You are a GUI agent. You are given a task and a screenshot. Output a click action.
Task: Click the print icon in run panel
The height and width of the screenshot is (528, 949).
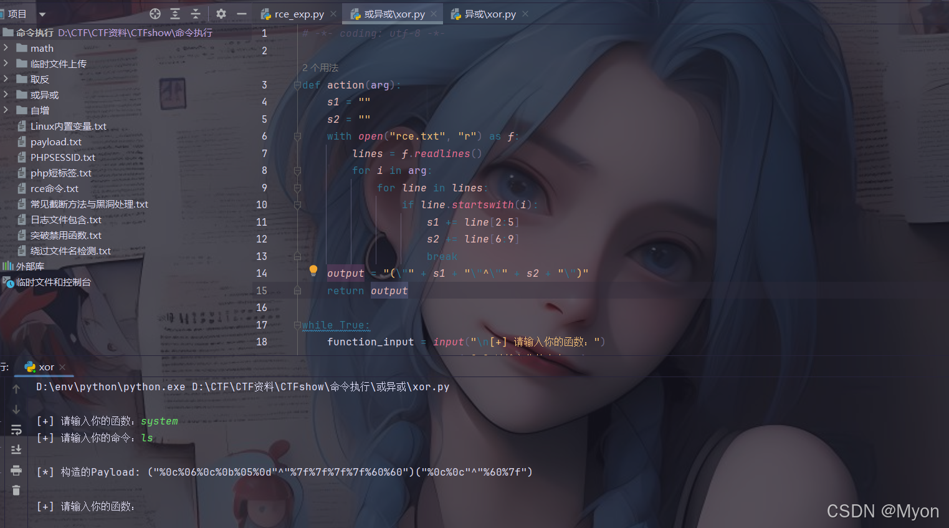16,470
